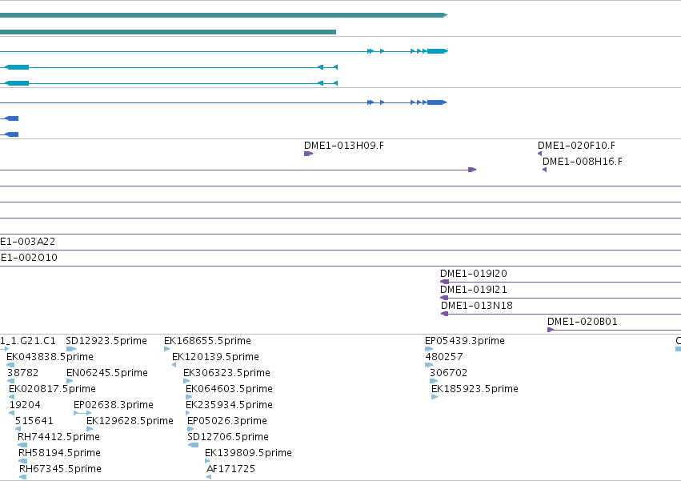Screen dimensions: 681x481
Task: Select the EK185923.5prime EST label
Action: [475, 389]
